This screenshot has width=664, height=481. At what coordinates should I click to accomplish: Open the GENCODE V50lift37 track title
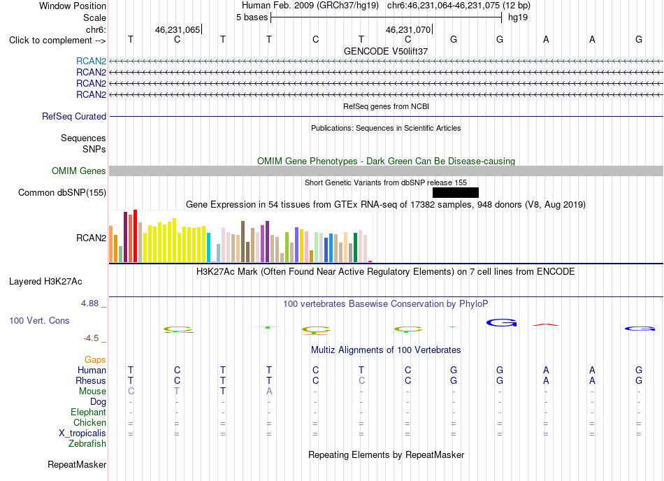tap(386, 51)
